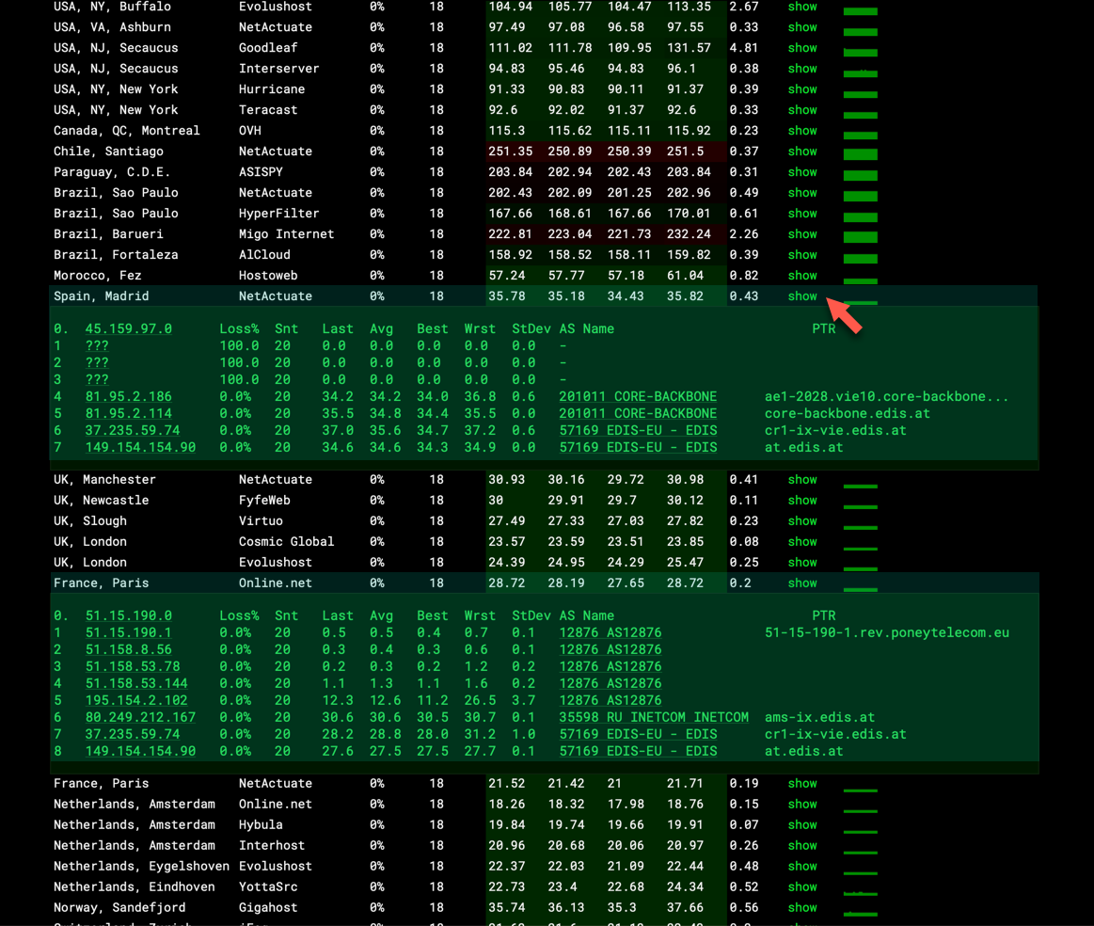Open 149.154.154.90 in Madrid trace

click(x=141, y=447)
